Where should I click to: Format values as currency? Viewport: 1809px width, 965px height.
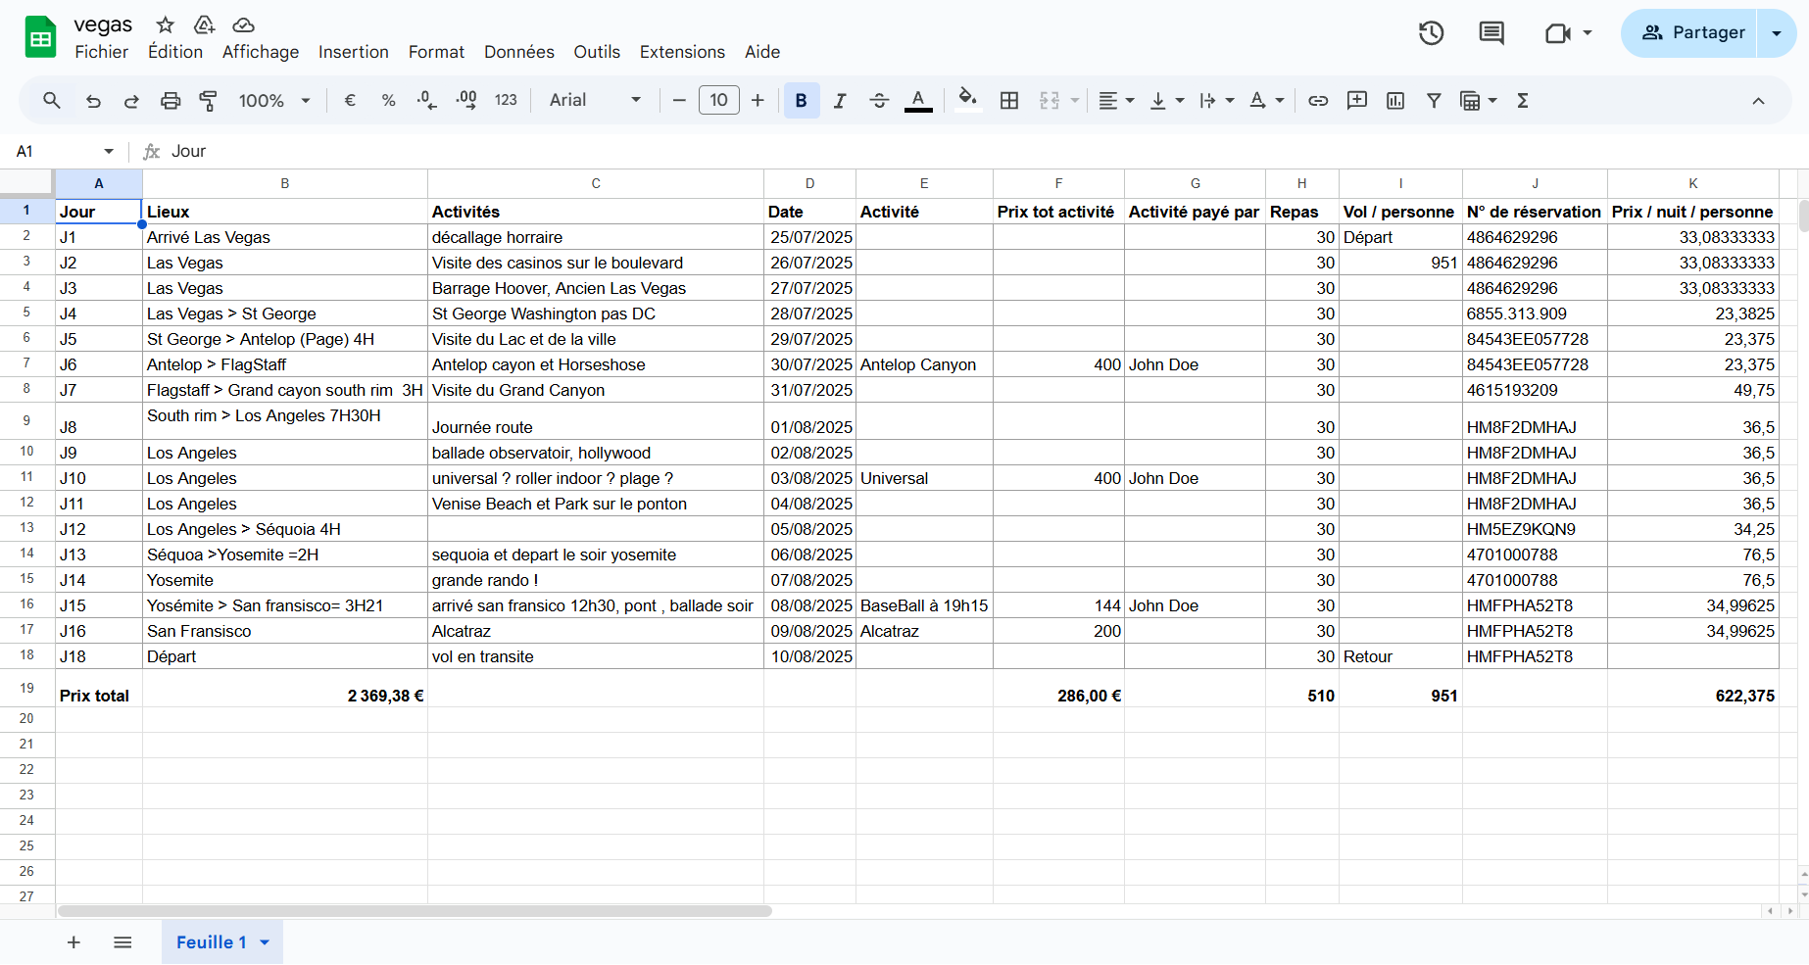coord(350,100)
